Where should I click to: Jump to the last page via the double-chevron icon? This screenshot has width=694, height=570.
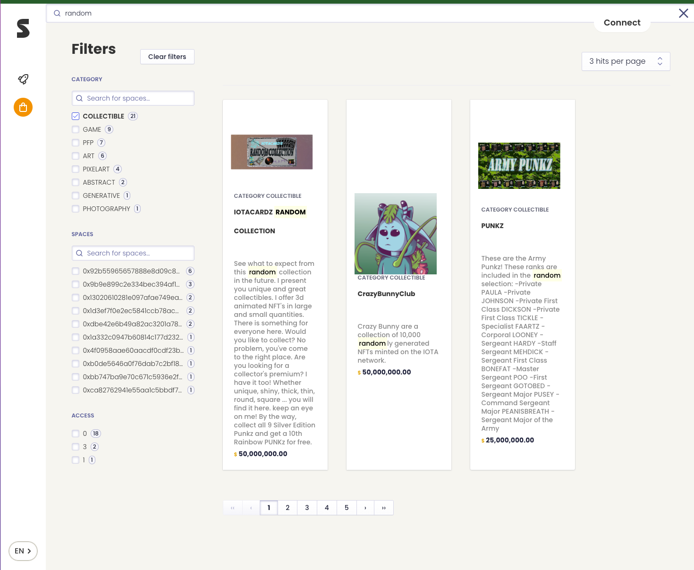click(383, 507)
